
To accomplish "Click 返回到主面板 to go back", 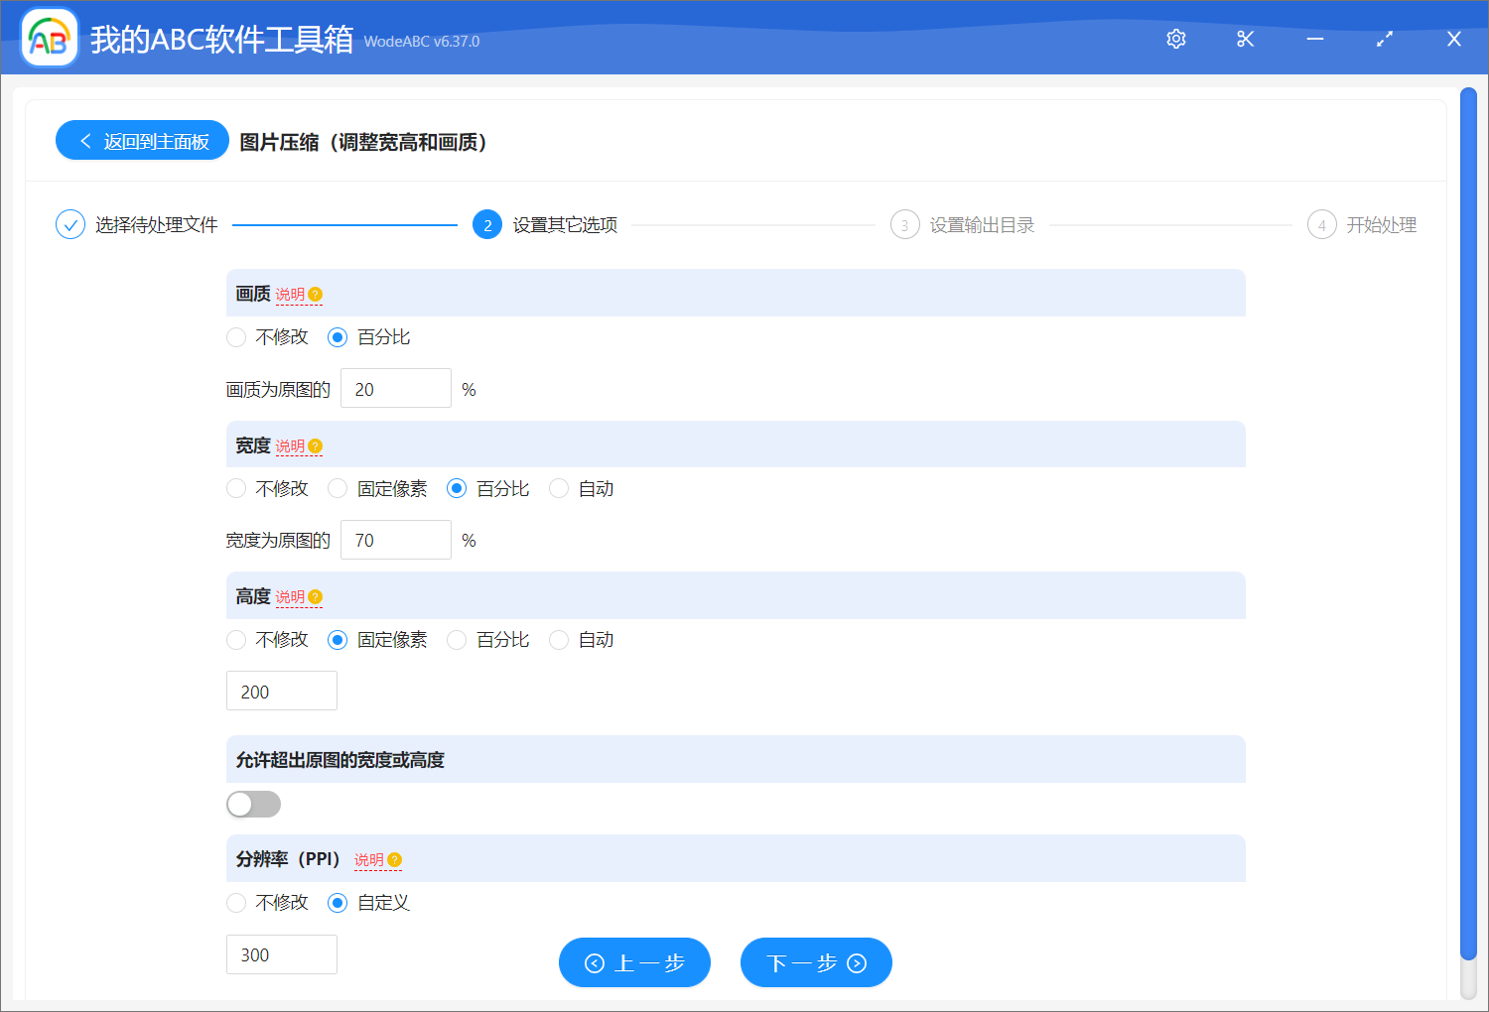I will click(142, 140).
